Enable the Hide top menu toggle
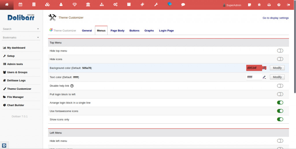 click(x=280, y=51)
